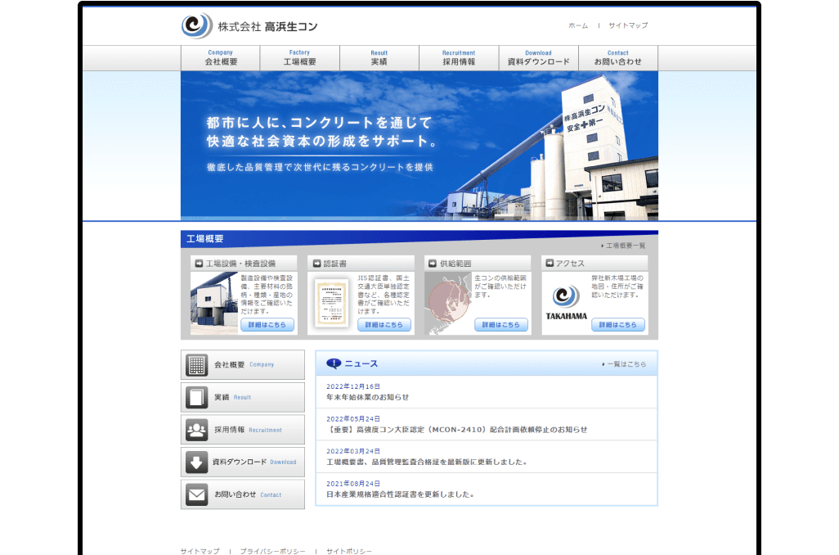Image resolution: width=839 pixels, height=555 pixels.
Task: Click the download arrow icon for 資料ダウンロード
Action: (x=196, y=463)
